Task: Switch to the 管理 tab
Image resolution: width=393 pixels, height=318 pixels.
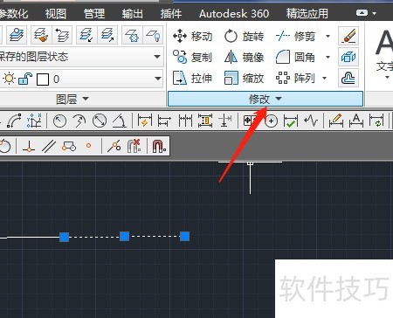Action: click(93, 13)
